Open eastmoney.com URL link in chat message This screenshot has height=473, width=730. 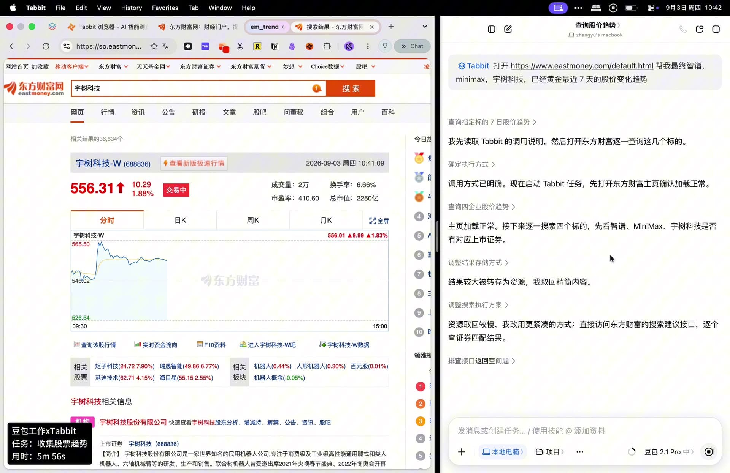(x=582, y=66)
